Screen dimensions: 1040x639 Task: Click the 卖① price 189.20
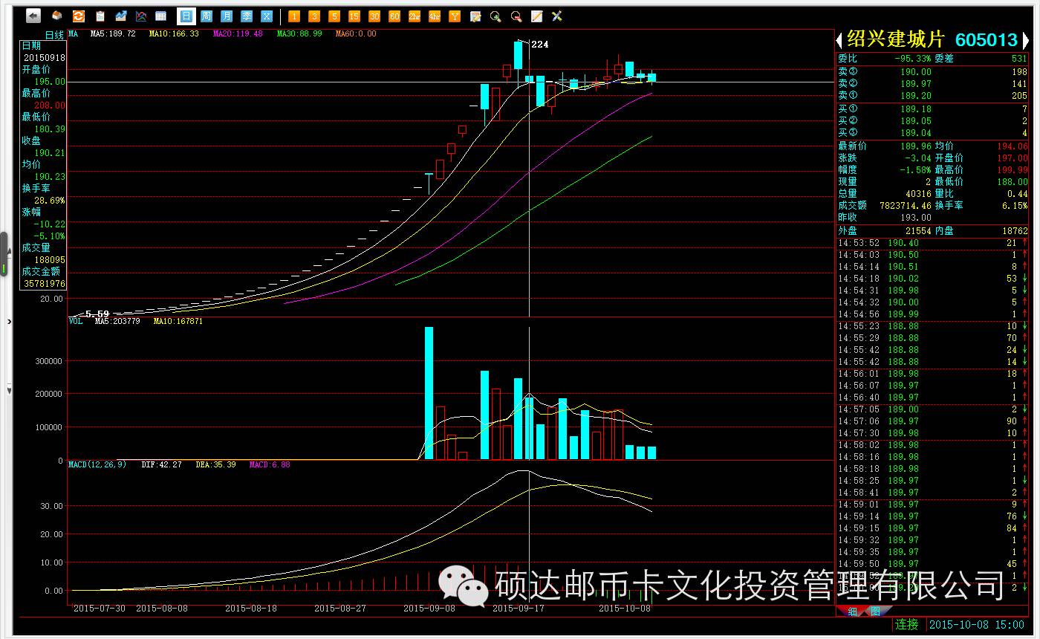click(x=916, y=96)
